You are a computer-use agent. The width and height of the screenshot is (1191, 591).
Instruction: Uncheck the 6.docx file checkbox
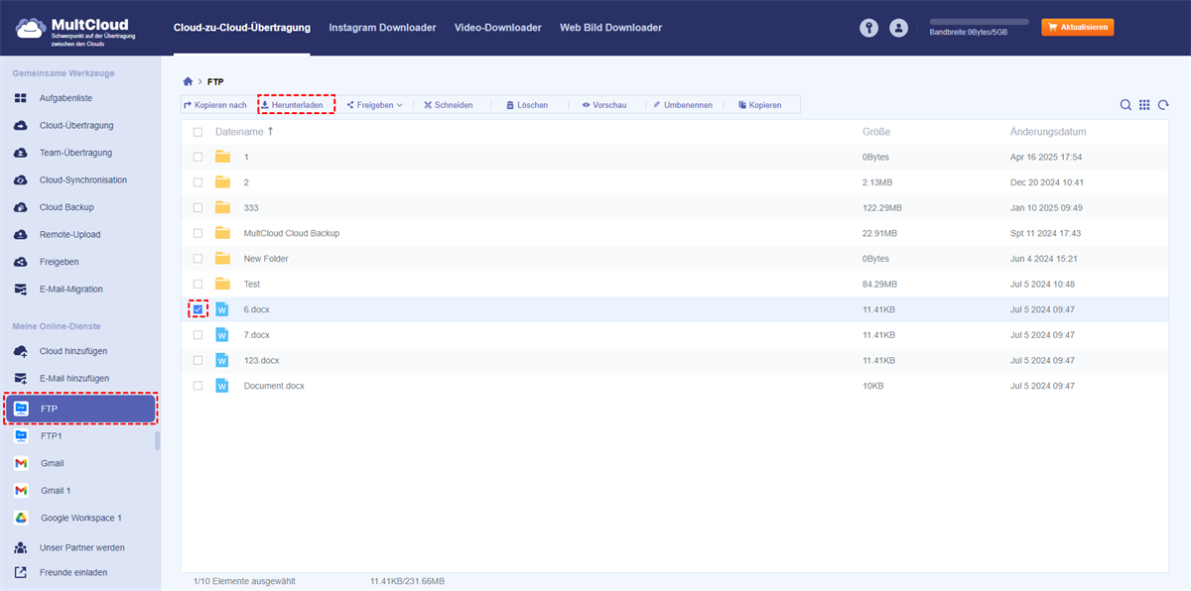click(x=198, y=309)
